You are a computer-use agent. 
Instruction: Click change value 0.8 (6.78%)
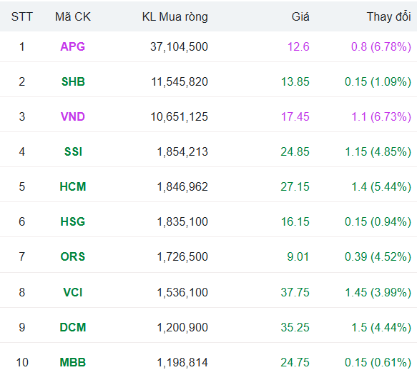[x=381, y=46]
